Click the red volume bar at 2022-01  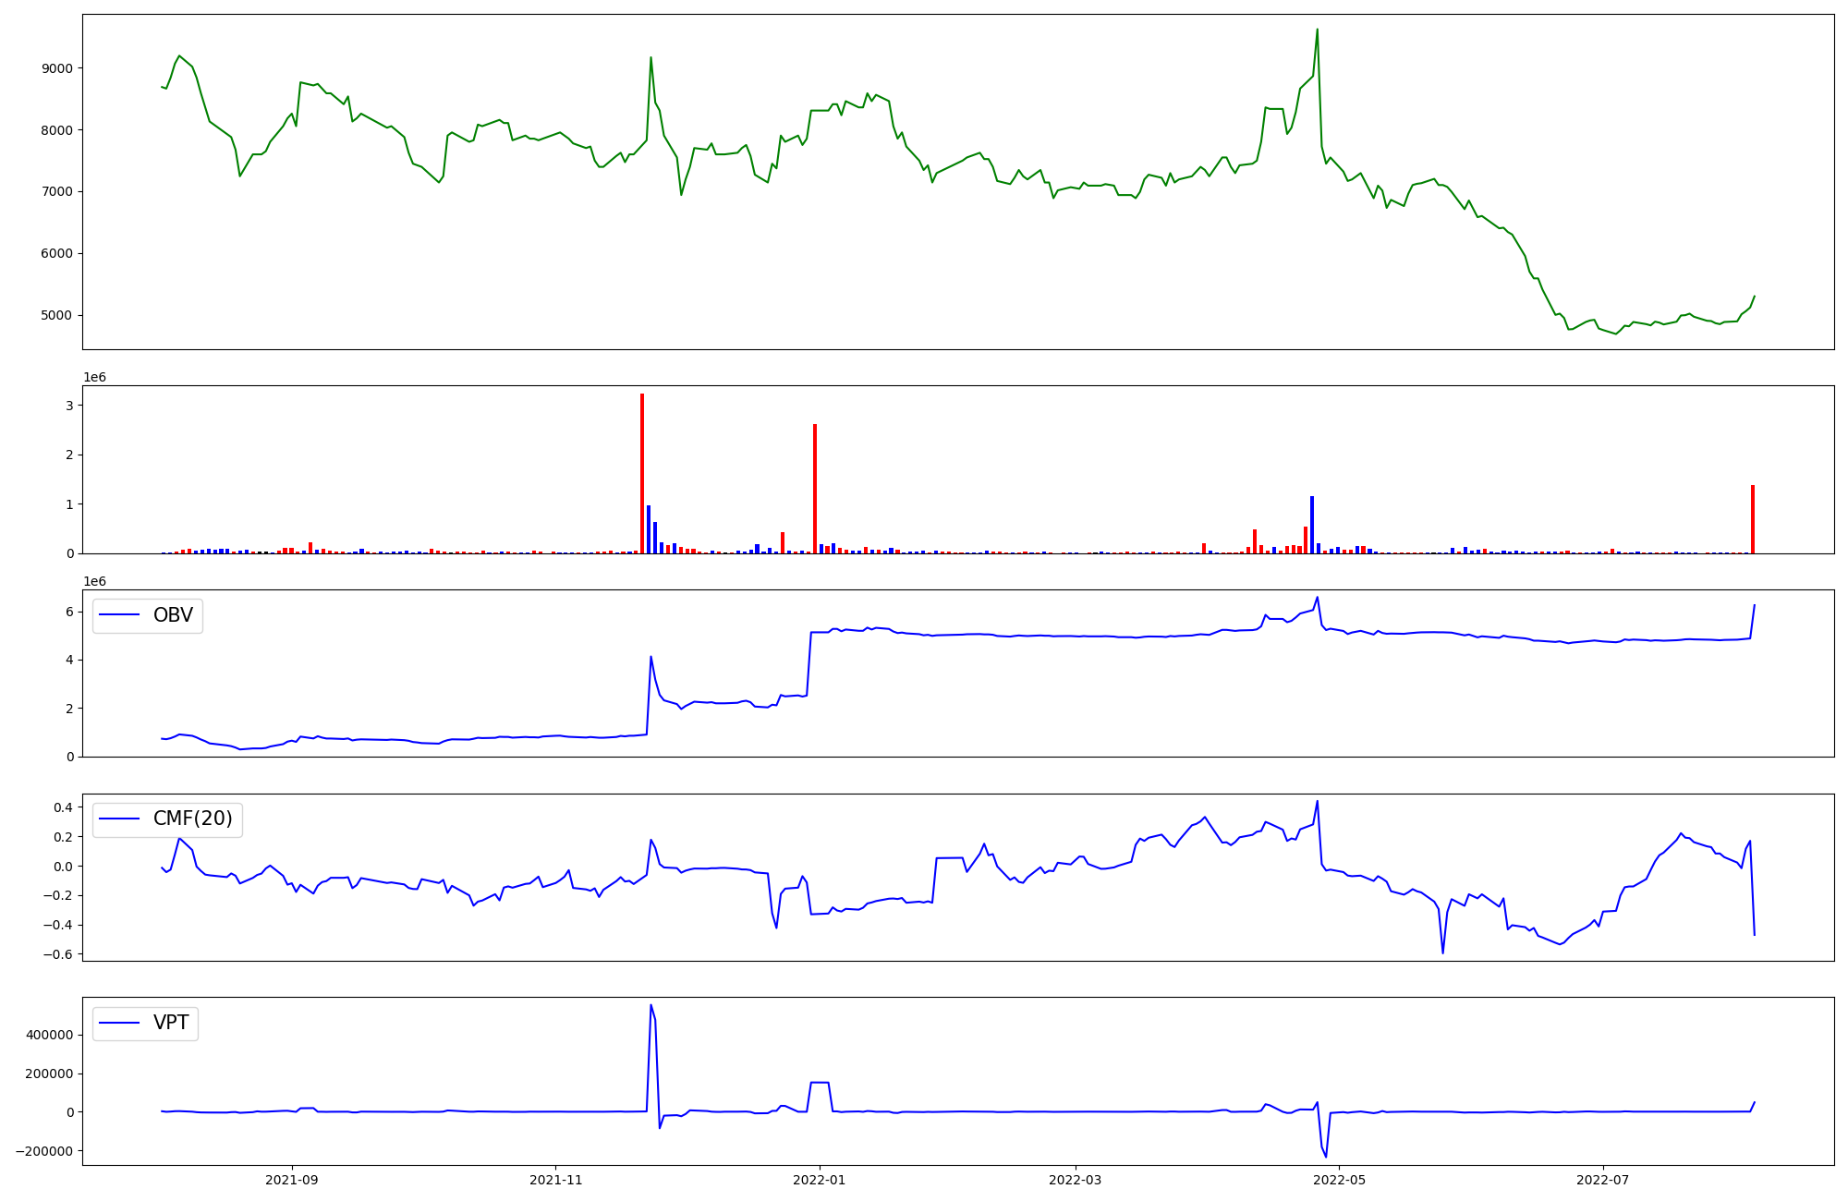pyautogui.click(x=815, y=490)
